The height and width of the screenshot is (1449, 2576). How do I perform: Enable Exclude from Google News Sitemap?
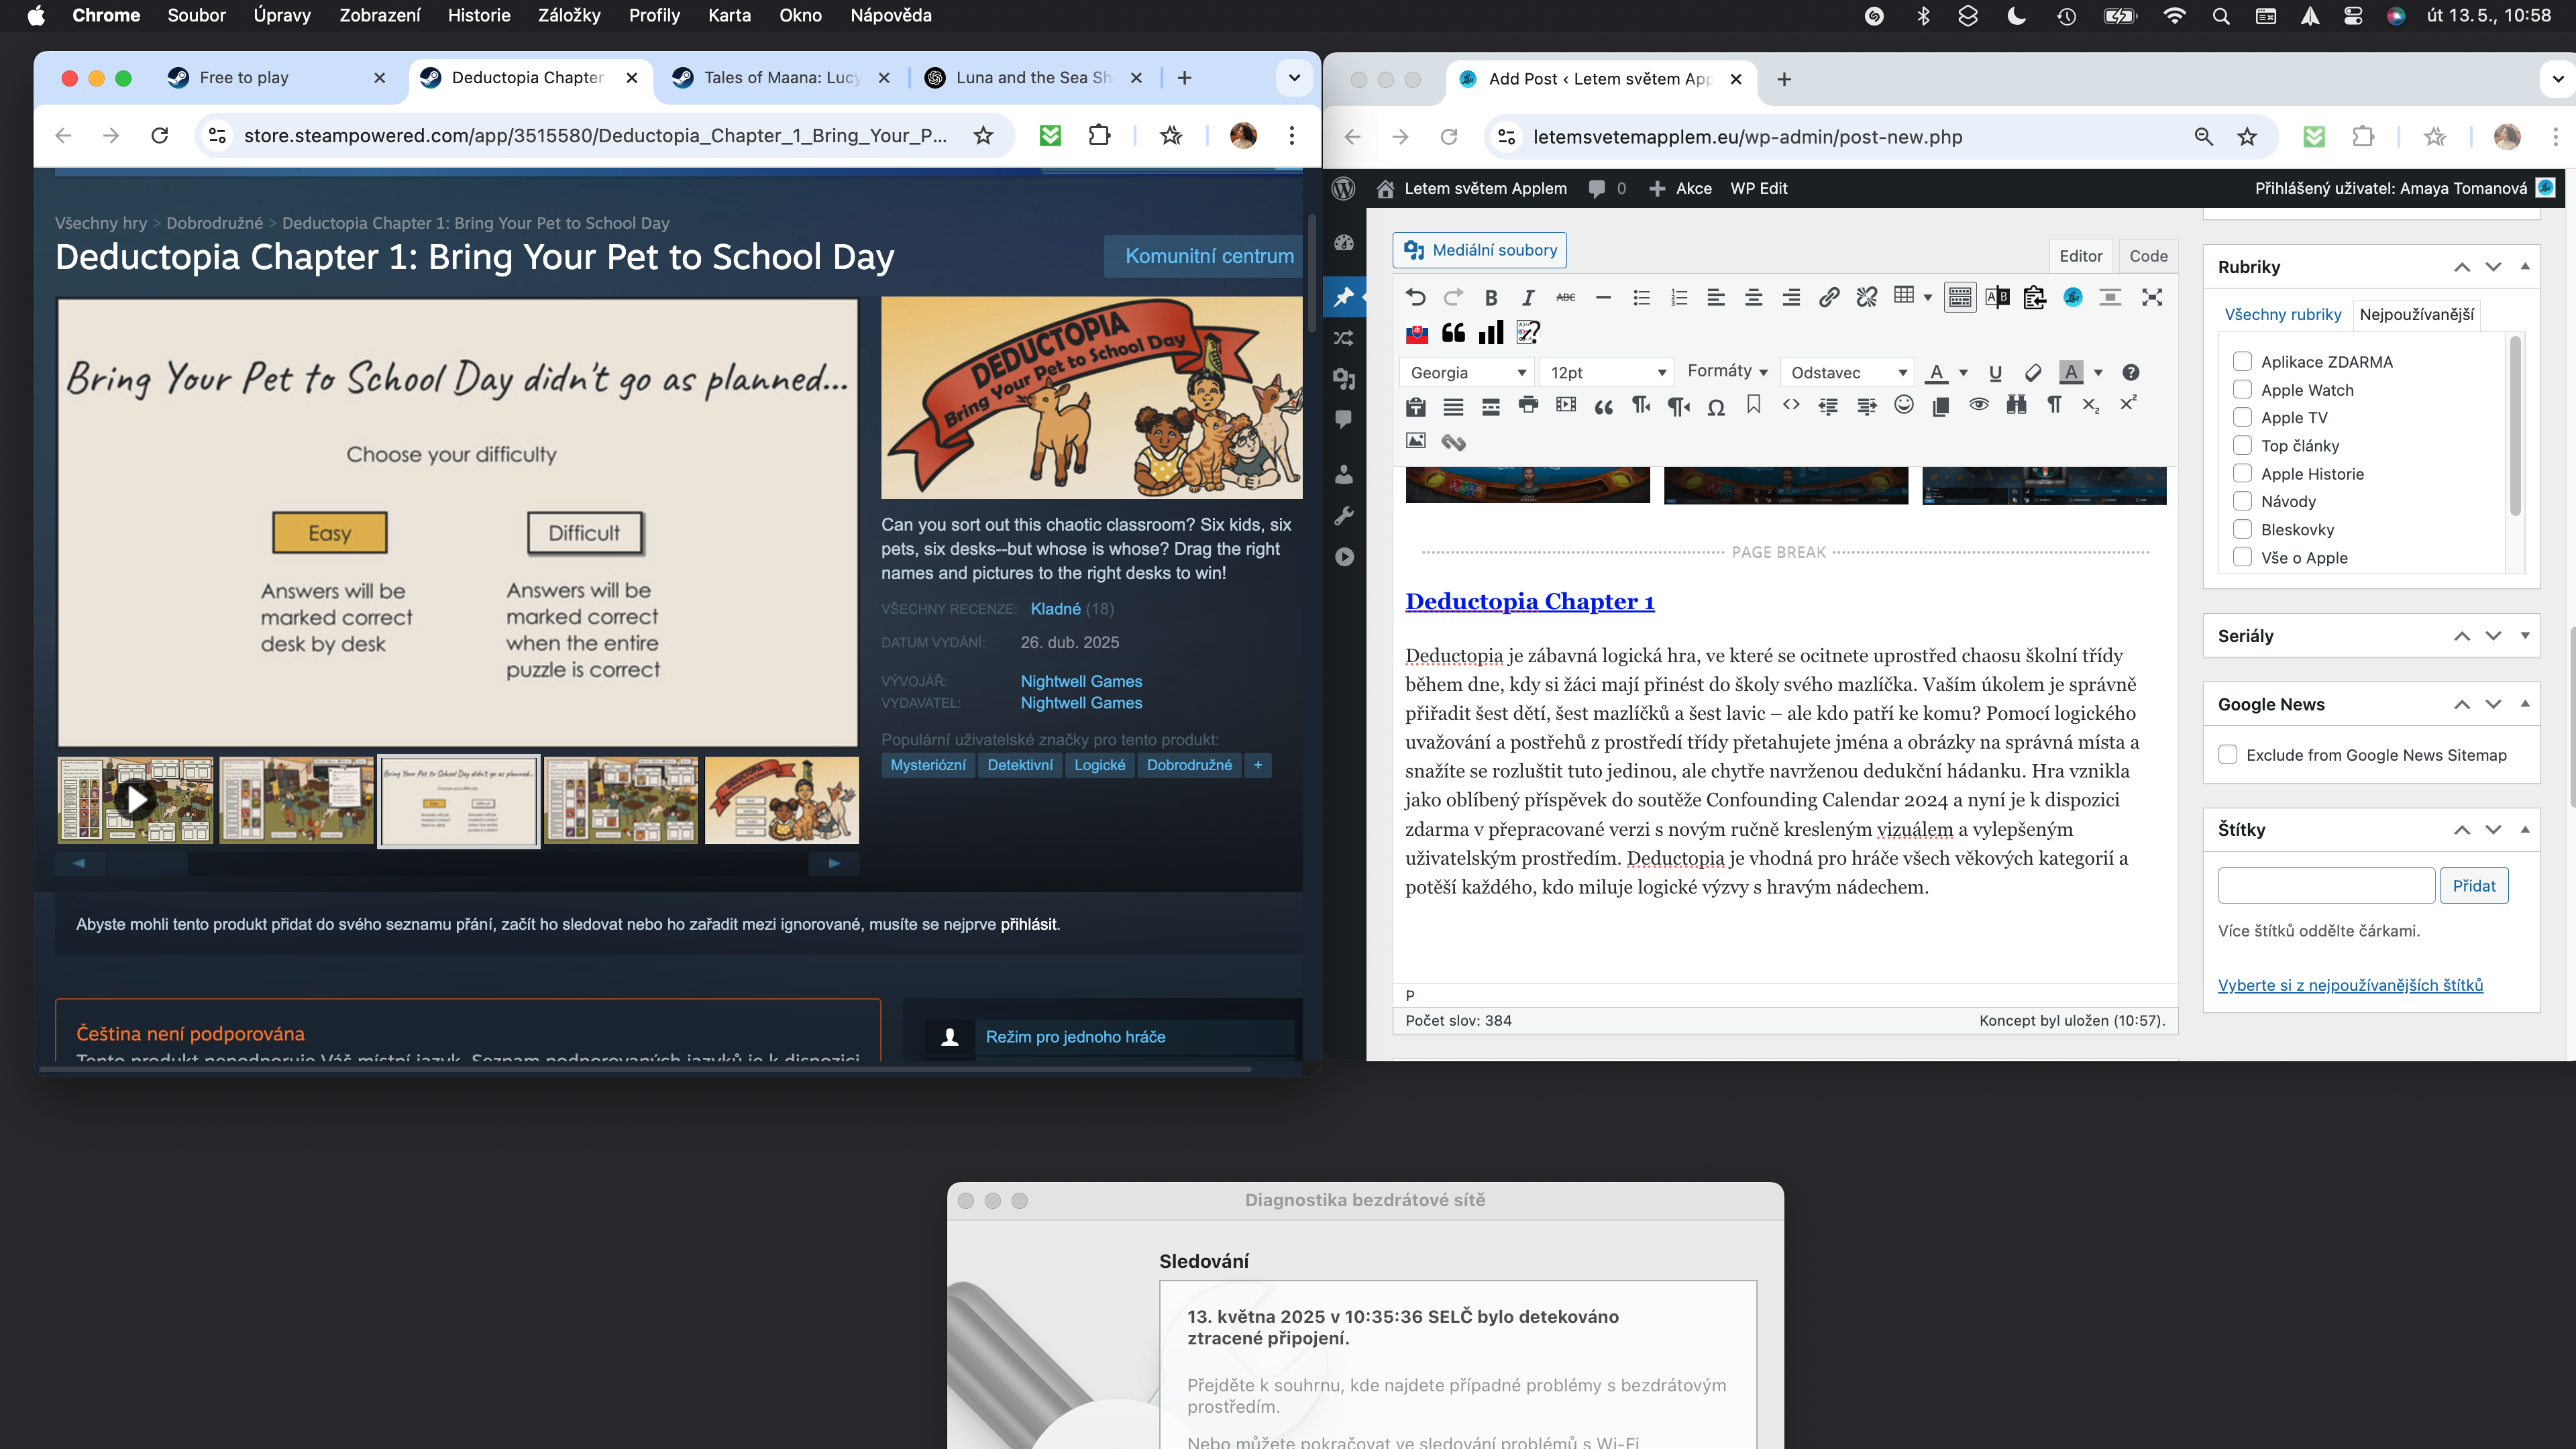click(x=2228, y=755)
